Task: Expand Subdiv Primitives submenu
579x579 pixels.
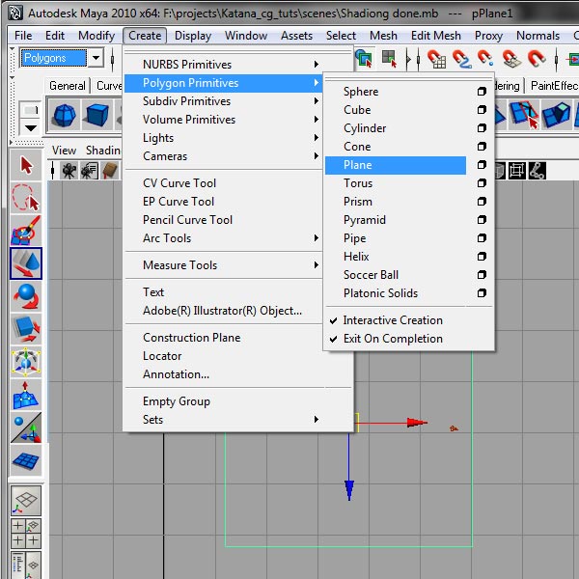Action: click(223, 101)
